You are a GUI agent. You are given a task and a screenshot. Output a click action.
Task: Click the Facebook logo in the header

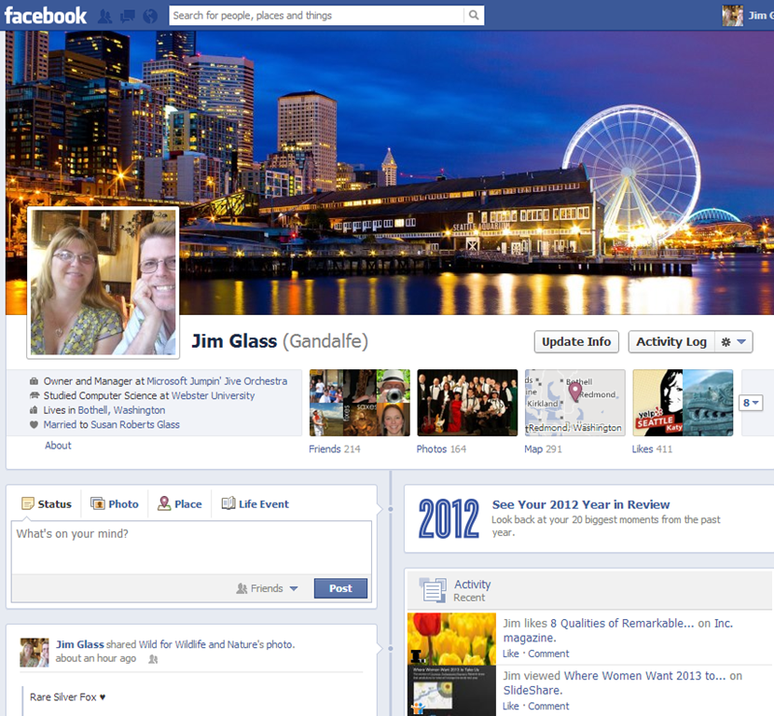(46, 15)
